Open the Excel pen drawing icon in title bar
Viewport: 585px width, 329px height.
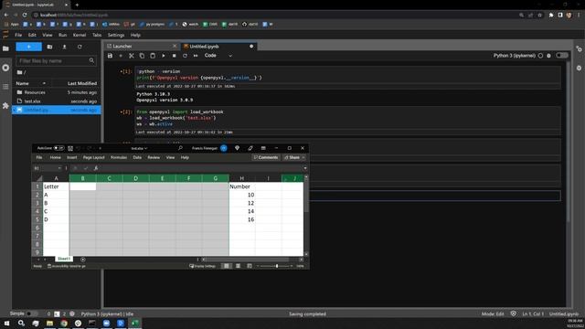(250, 148)
